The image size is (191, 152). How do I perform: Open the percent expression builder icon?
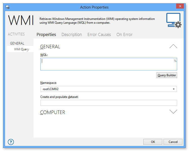[175, 61]
